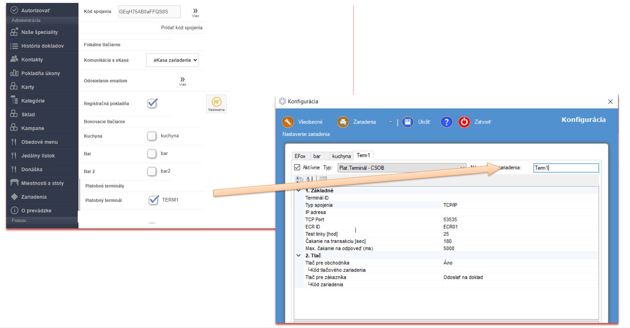Click the Uložiť save disk icon

pos(408,122)
